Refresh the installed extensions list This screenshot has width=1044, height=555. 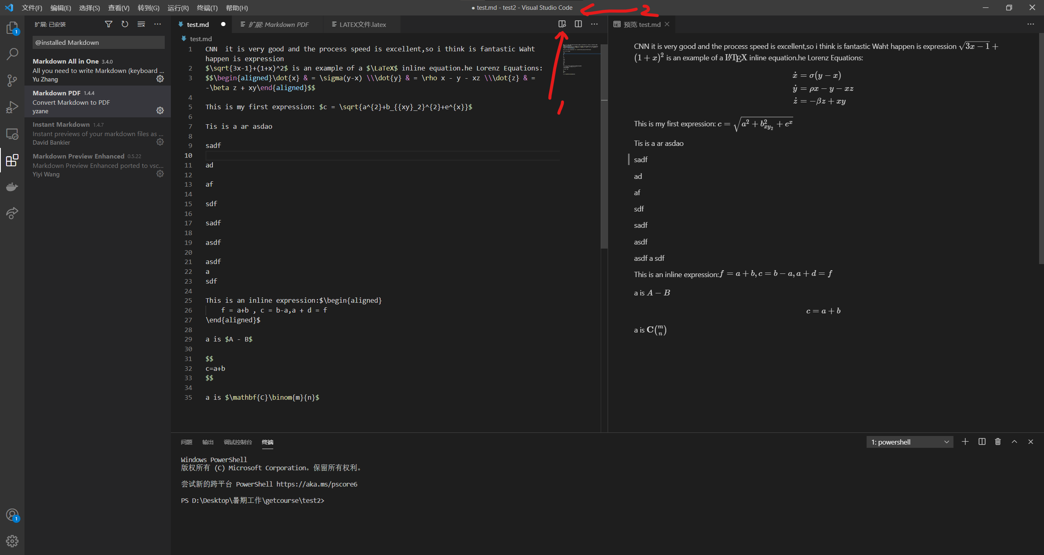(125, 24)
